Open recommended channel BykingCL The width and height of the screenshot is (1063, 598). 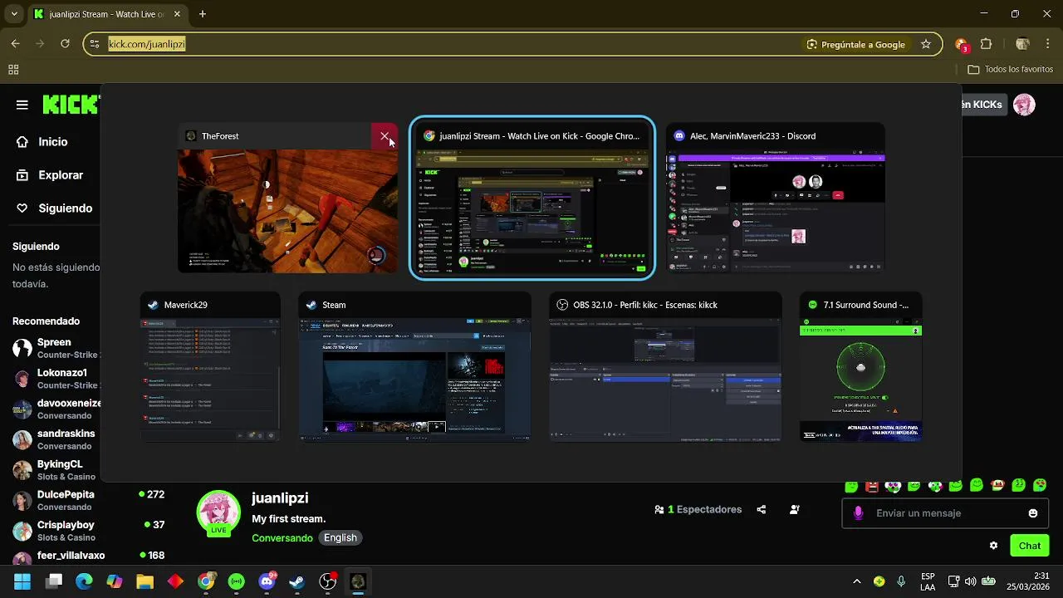[56, 470]
